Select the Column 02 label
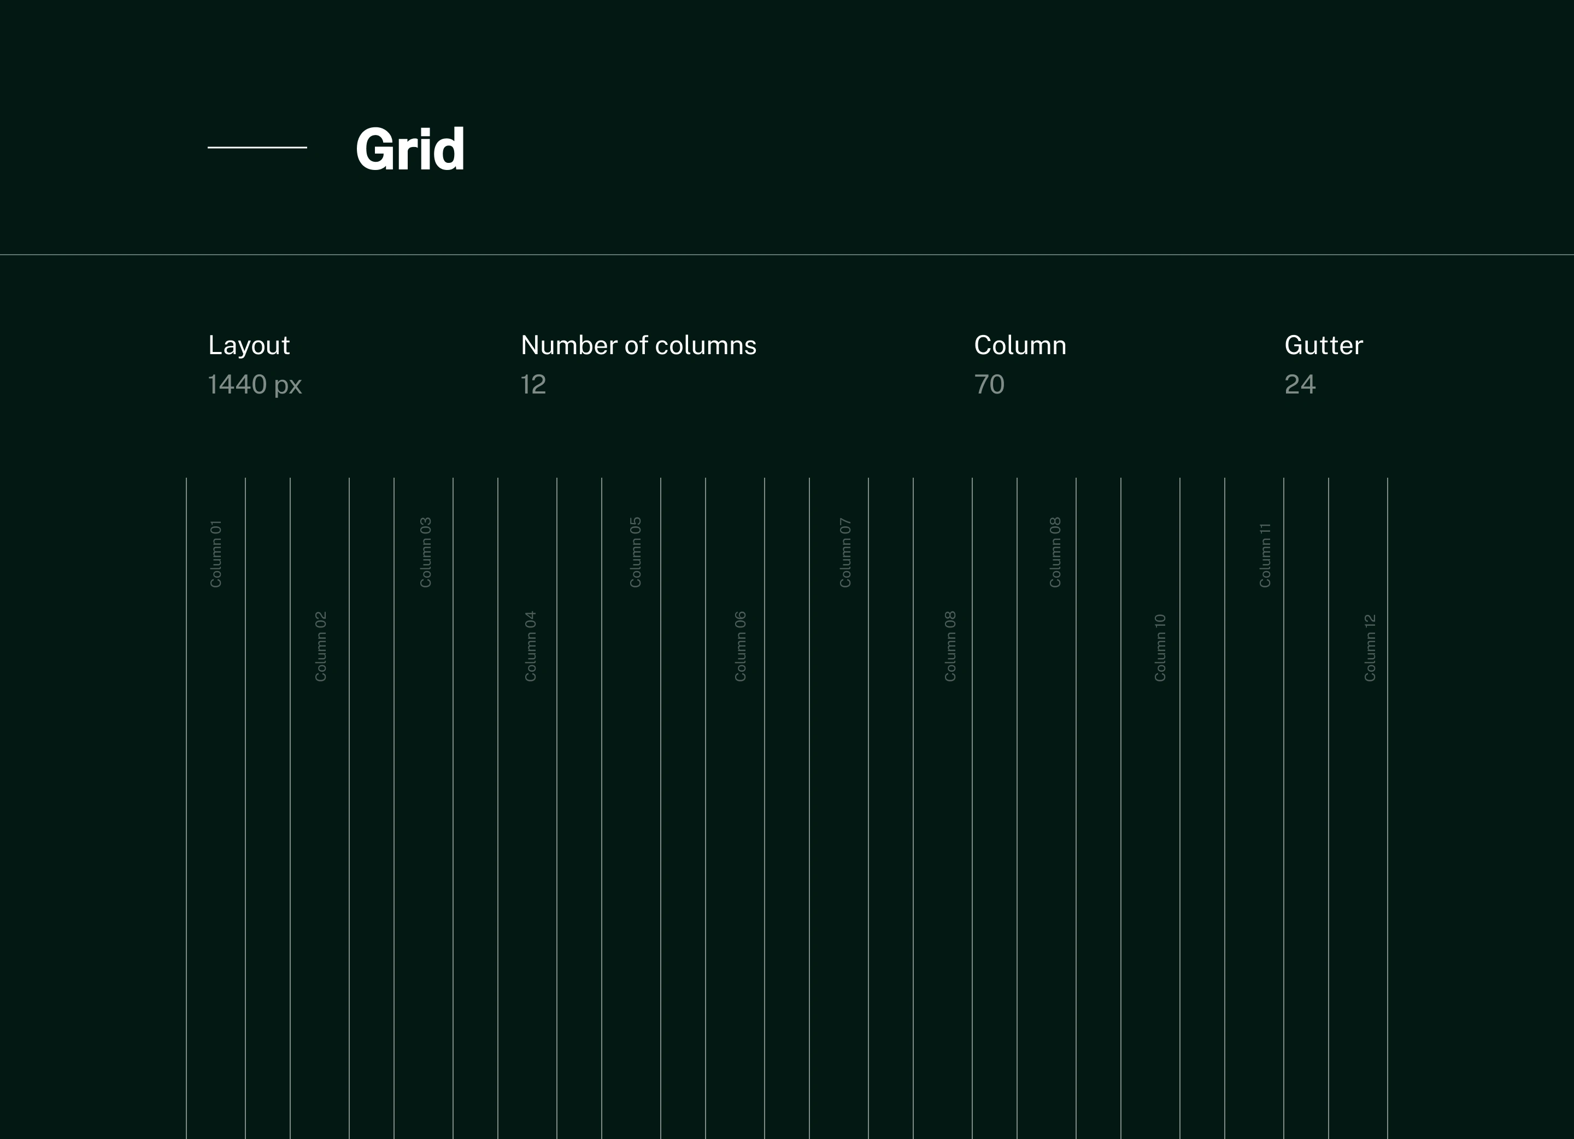 [321, 646]
